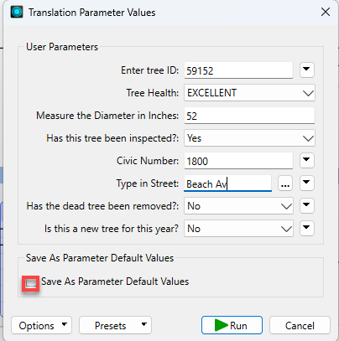
Task: Enable Save As Parameter Default Values checkbox
Action: (x=31, y=283)
